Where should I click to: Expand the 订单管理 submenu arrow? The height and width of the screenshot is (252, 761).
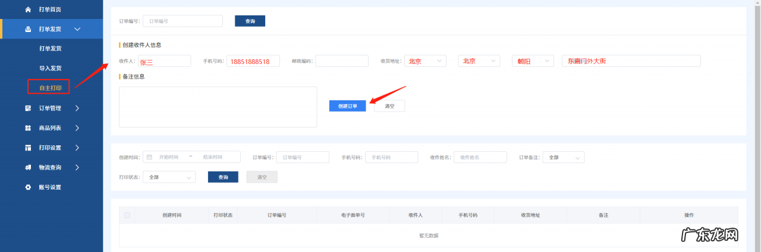[x=77, y=108]
